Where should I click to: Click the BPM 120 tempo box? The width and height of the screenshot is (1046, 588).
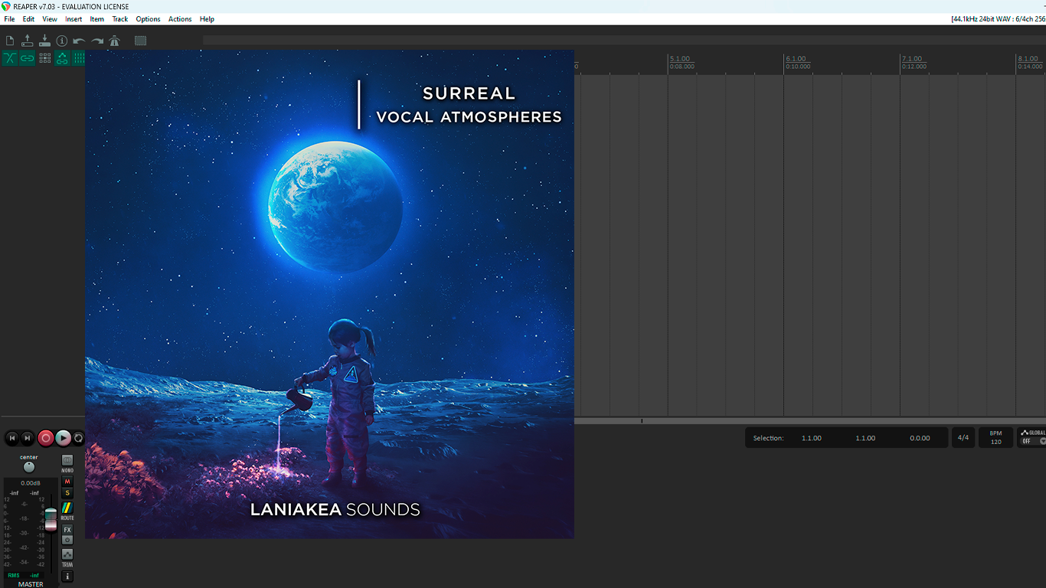(x=996, y=438)
